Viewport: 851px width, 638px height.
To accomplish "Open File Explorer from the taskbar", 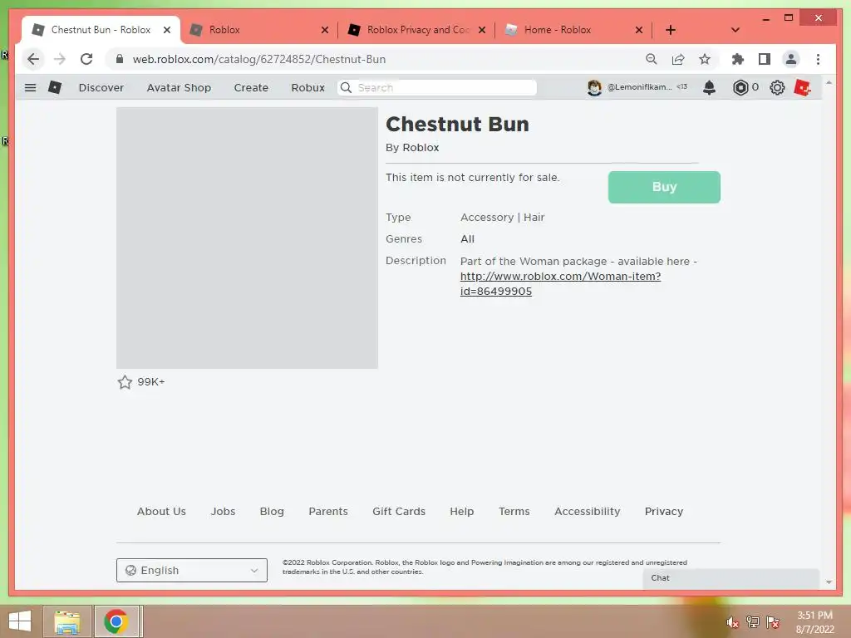I will click(x=67, y=621).
